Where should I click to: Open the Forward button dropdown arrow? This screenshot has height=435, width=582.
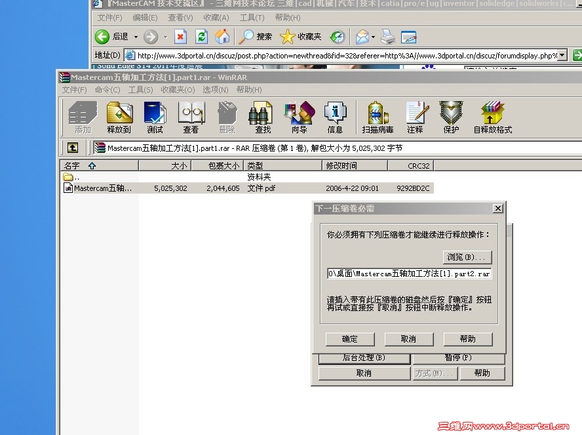166,37
